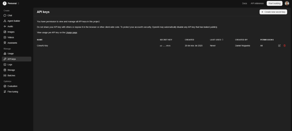Click the secret key sk-...VhYA
Image resolution: width=292 pixels, height=131 pixels.
pos(165,46)
